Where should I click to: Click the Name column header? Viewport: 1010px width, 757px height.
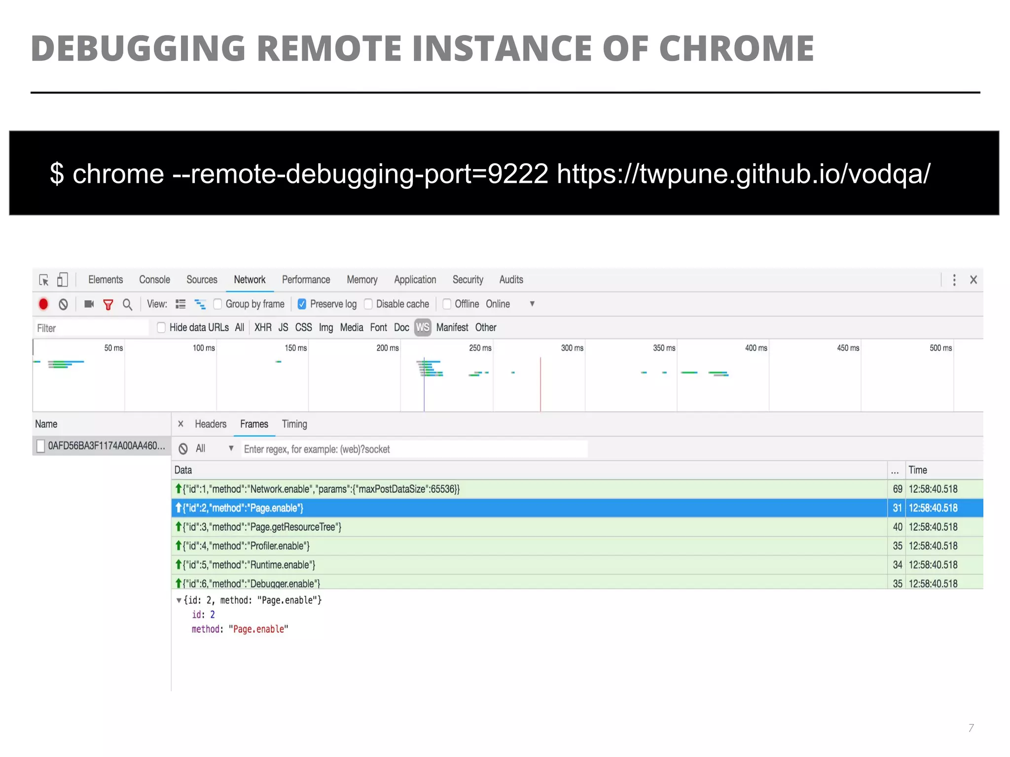[x=102, y=424]
